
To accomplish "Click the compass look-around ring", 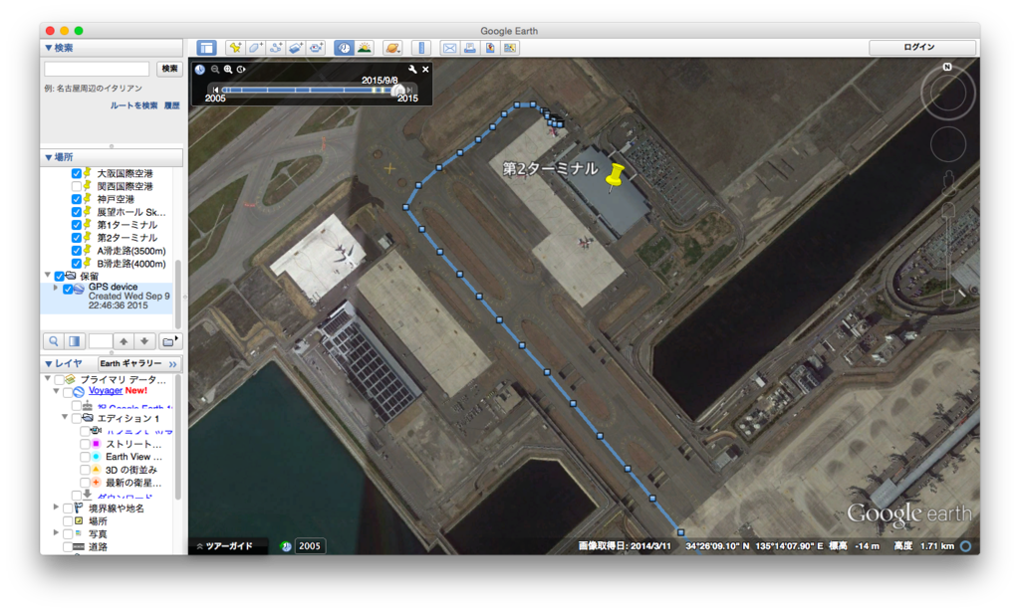I will click(x=948, y=95).
